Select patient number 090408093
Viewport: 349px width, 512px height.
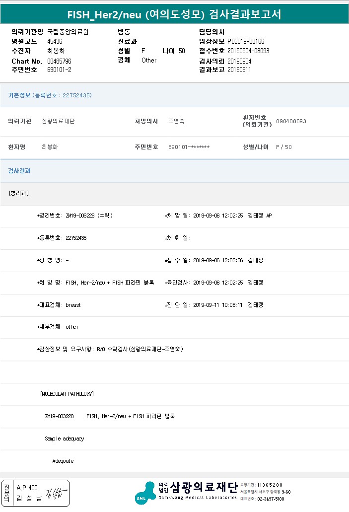point(291,121)
